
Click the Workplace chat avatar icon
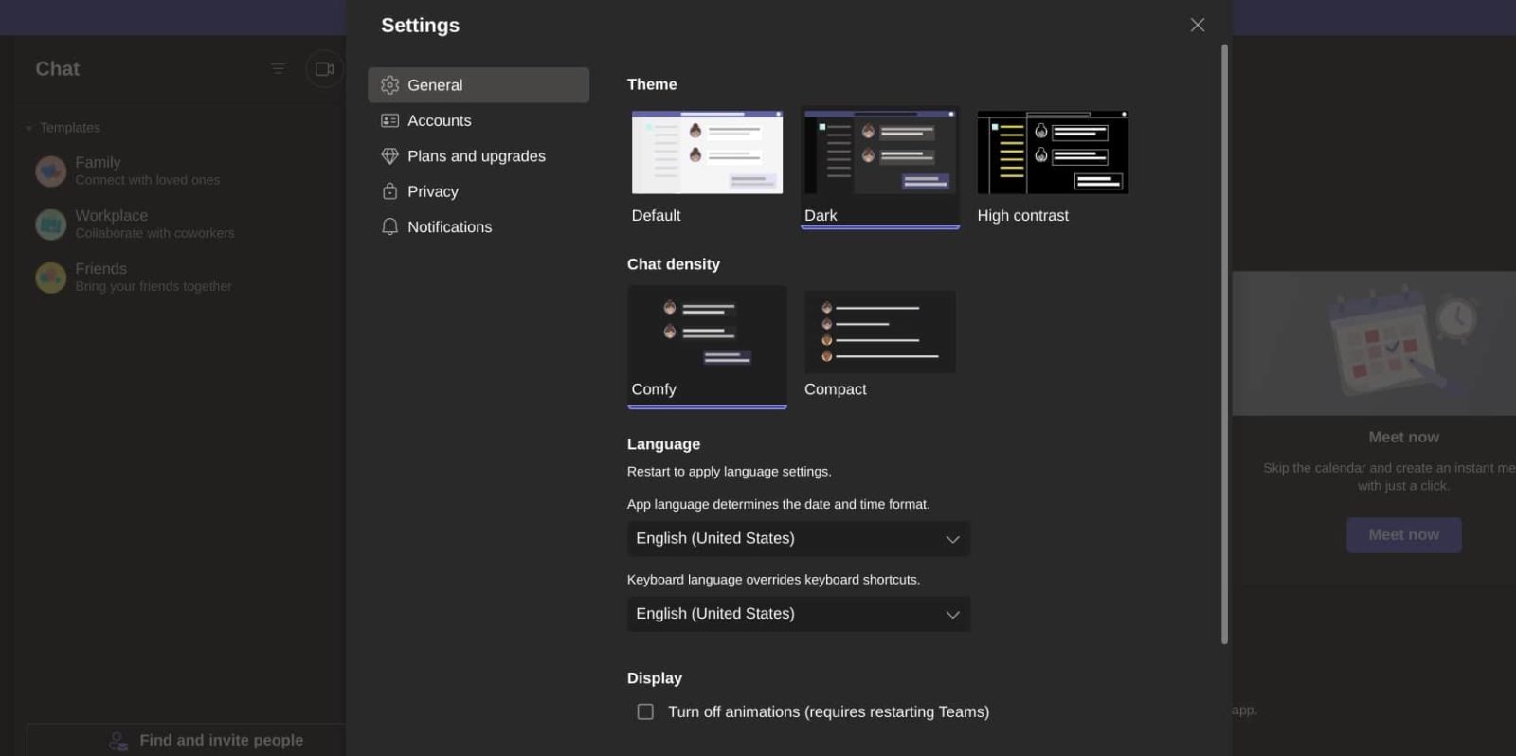[50, 224]
